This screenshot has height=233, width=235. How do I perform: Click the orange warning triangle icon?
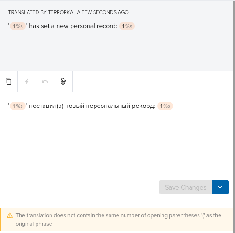[10, 215]
